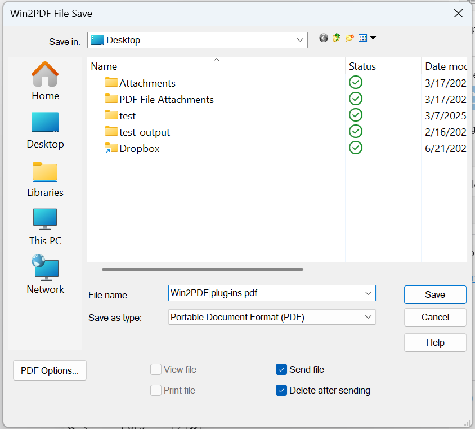The width and height of the screenshot is (475, 429).
Task: Select Network in the places bar
Action: tap(45, 275)
